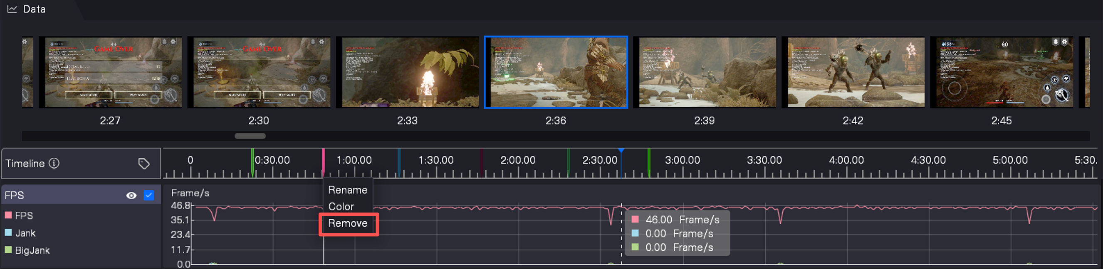Open the 2:42 screenshot thumbnail
The width and height of the screenshot is (1103, 269).
click(x=853, y=72)
